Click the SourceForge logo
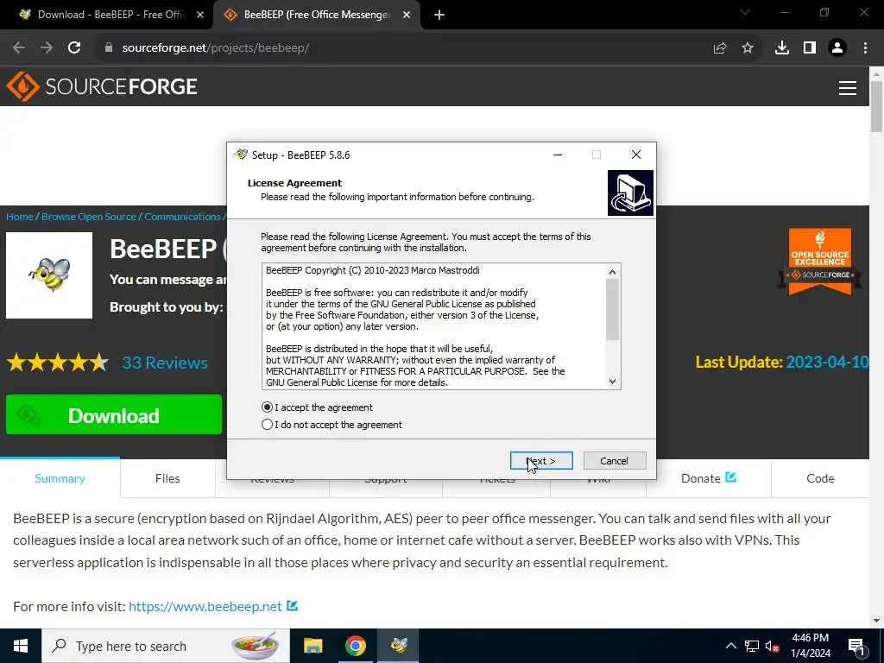 (102, 86)
